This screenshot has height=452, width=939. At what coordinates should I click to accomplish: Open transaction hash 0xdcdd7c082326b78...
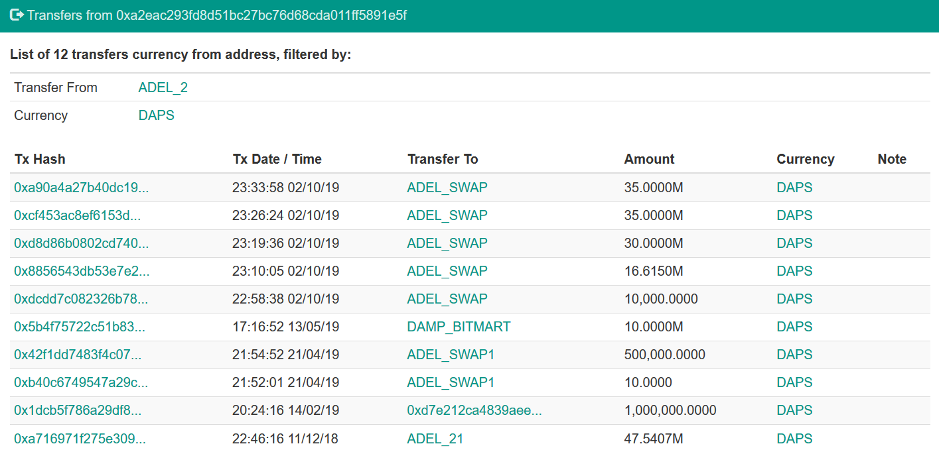pos(81,299)
